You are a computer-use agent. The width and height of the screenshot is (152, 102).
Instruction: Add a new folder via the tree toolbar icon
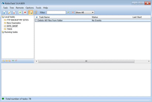click(x=4, y=61)
